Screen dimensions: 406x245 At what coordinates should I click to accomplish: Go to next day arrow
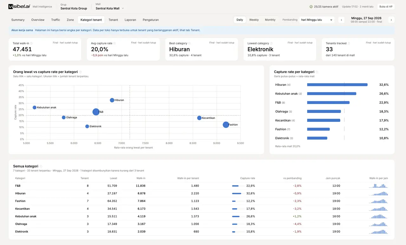click(391, 20)
